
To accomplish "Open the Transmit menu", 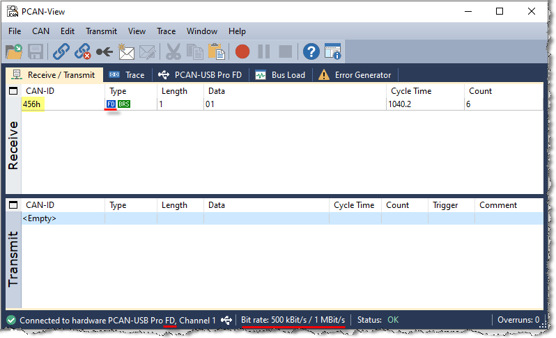I will (102, 31).
